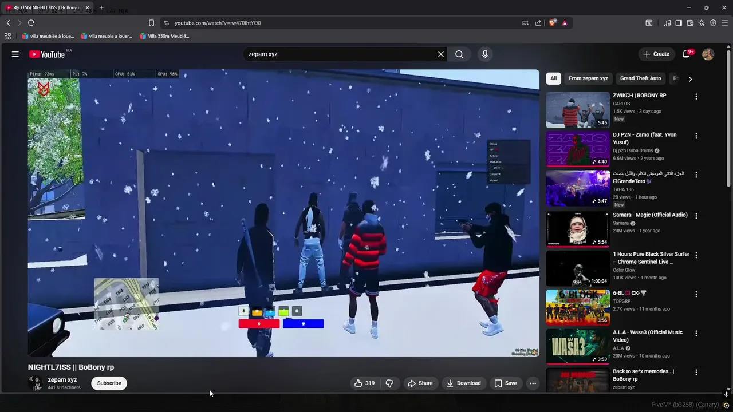The image size is (733, 412).
Task: Mute the YouTube tab's audio icon
Action: point(16,7)
